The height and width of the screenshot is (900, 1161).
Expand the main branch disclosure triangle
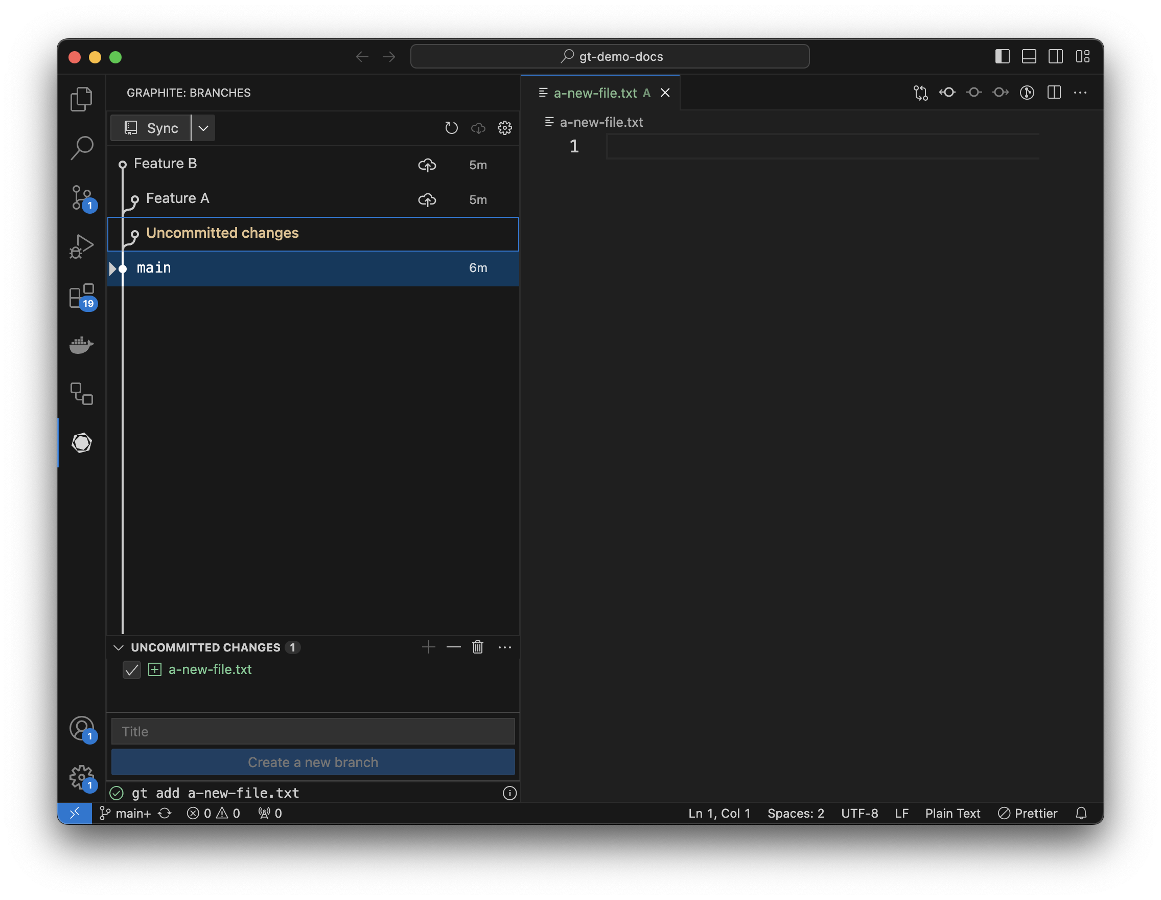[x=112, y=268]
